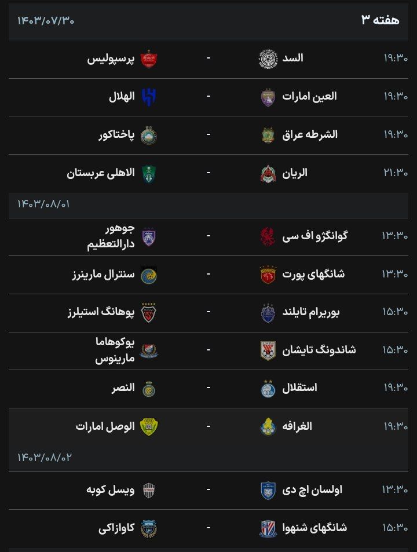Screen dimensions: 417x552
Task: Click the 21:30 الریان match time
Action: click(x=395, y=173)
